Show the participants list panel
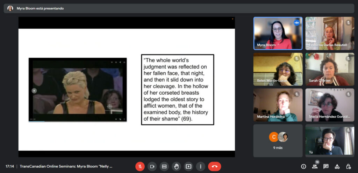 [x=315, y=166]
